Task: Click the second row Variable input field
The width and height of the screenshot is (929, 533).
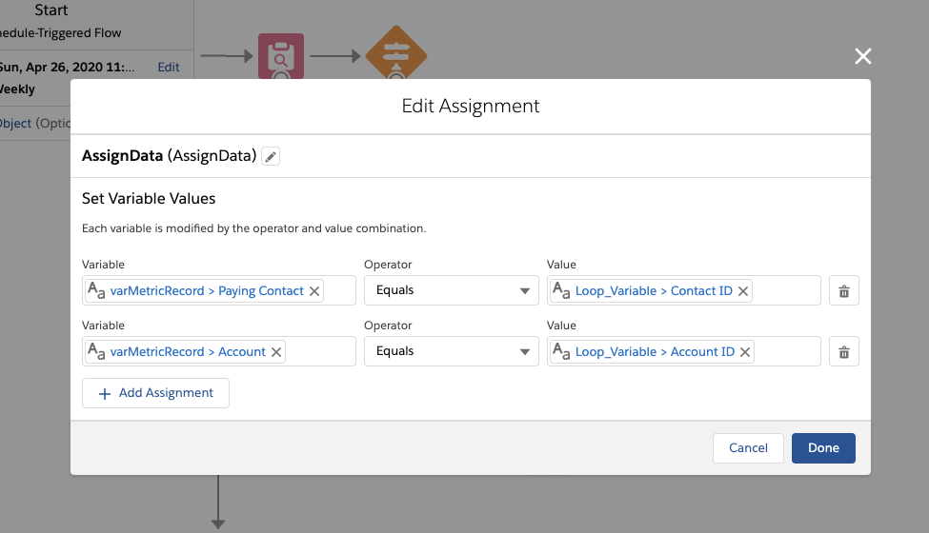Action: [x=321, y=352]
